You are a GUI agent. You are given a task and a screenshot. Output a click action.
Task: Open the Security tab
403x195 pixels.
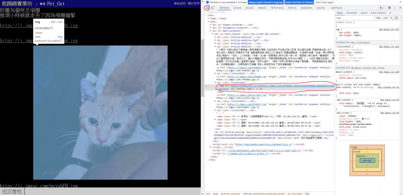tap(320, 8)
